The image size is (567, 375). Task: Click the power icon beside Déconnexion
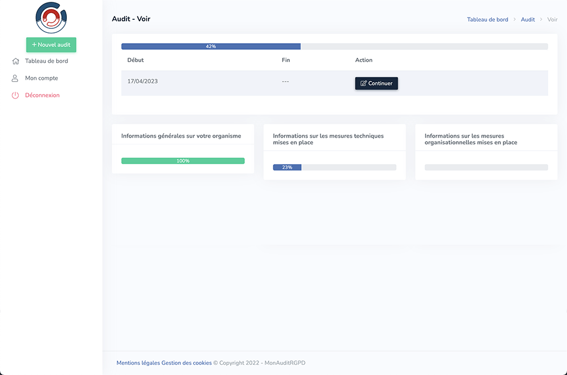click(15, 96)
